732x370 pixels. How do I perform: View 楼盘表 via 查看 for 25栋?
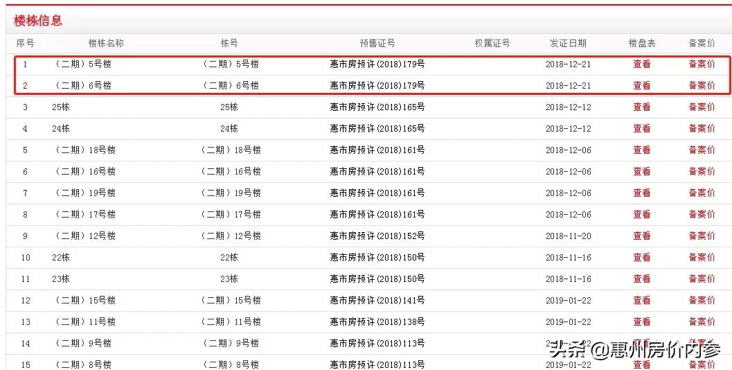click(x=641, y=107)
